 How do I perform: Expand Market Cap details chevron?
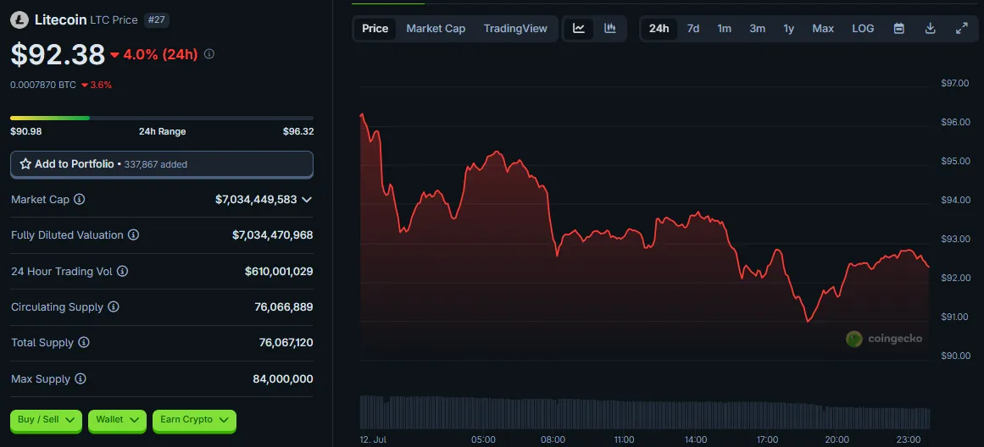[x=306, y=199]
